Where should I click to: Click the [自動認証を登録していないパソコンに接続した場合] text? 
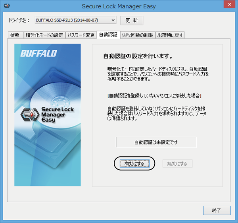coord(154,96)
